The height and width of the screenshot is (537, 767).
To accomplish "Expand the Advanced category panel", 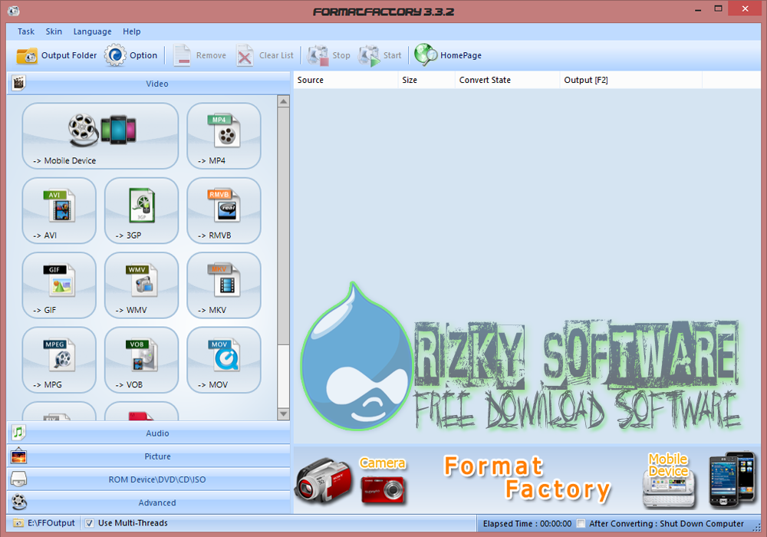I will pyautogui.click(x=149, y=502).
